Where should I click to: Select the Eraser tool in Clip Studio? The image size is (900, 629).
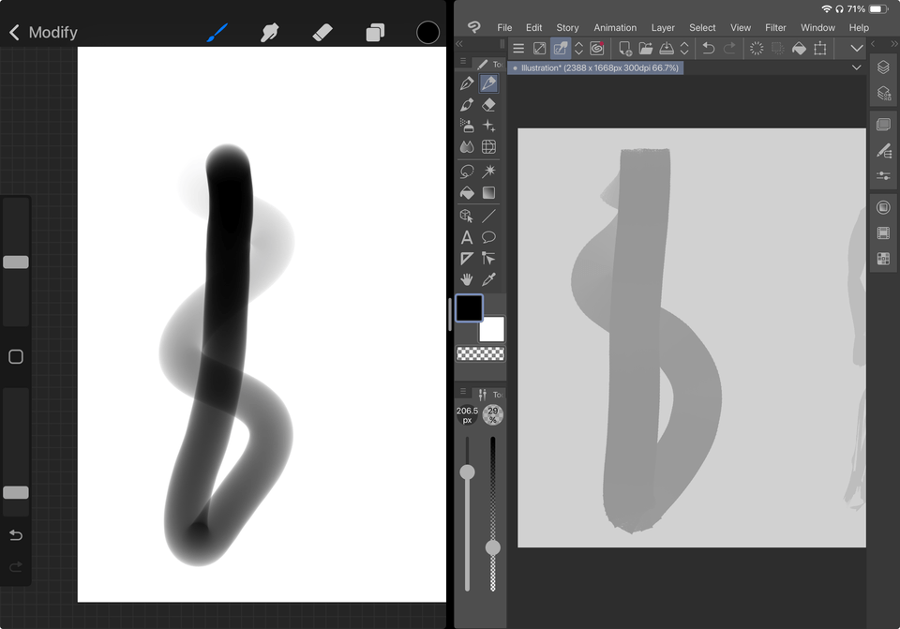[x=488, y=104]
